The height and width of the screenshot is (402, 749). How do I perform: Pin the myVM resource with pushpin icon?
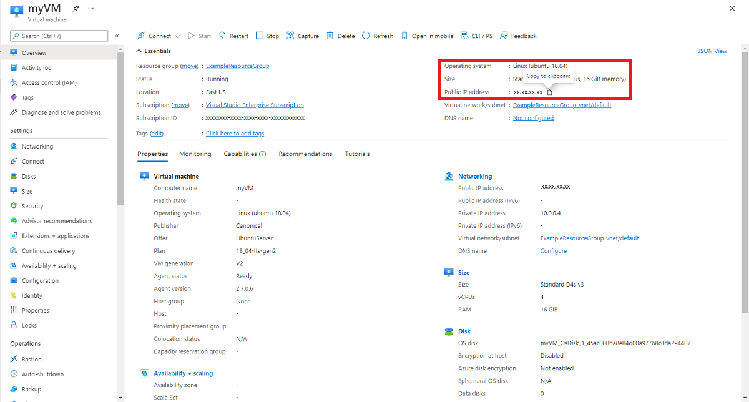(76, 9)
